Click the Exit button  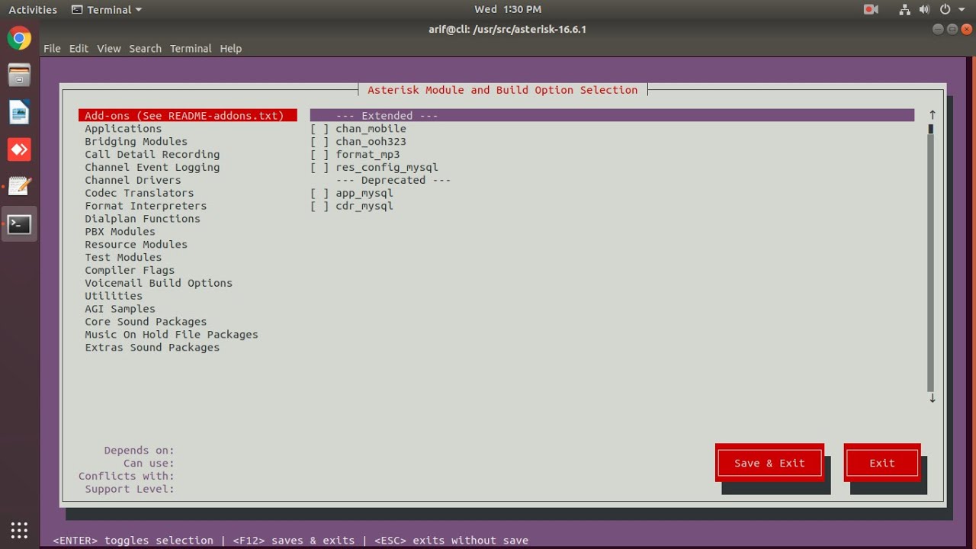click(882, 463)
